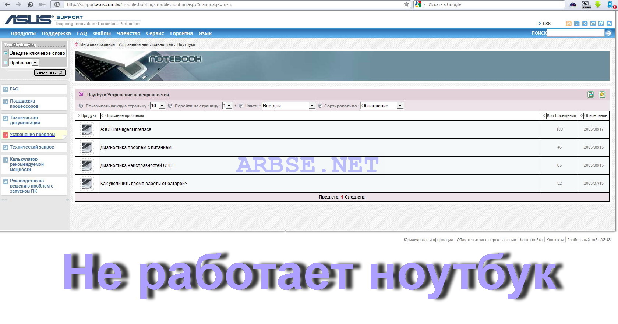Click the spiral target icon in header
The image size is (618, 324).
click(593, 24)
